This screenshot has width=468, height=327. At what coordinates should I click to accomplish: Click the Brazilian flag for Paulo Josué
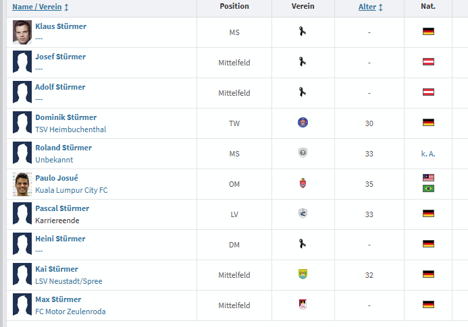click(x=428, y=189)
